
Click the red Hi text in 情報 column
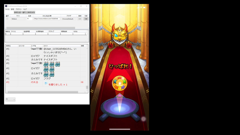82,82
